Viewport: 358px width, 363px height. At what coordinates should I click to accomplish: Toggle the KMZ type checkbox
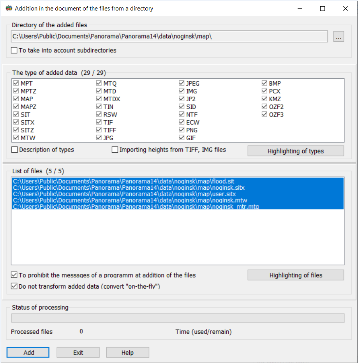(x=265, y=99)
